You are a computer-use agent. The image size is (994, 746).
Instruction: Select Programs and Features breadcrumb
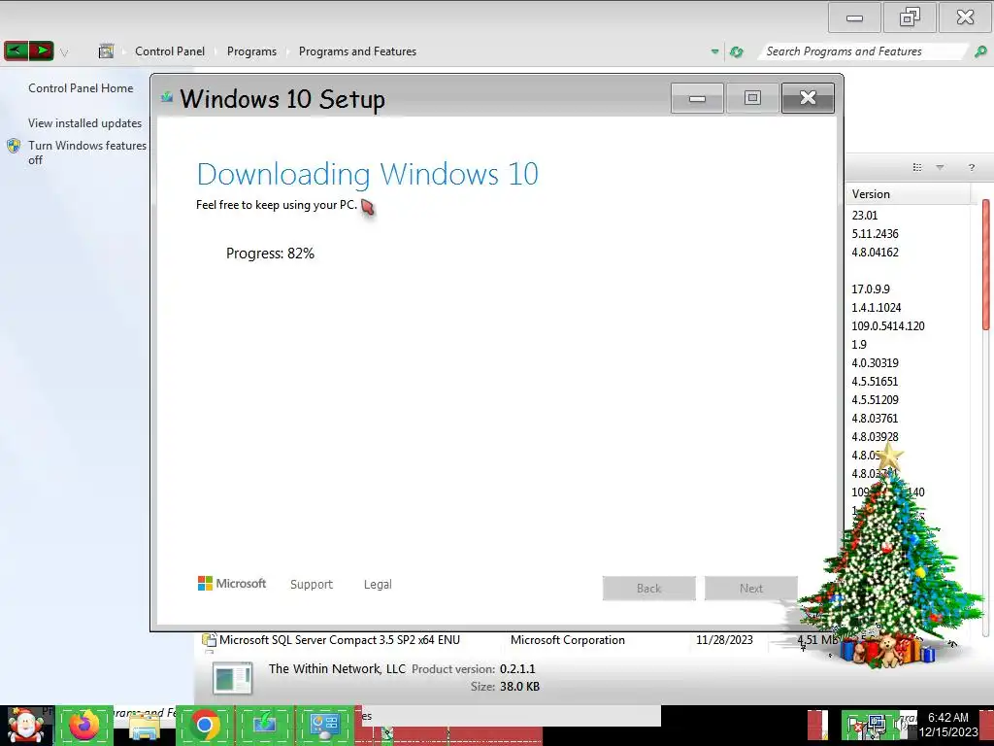357,51
